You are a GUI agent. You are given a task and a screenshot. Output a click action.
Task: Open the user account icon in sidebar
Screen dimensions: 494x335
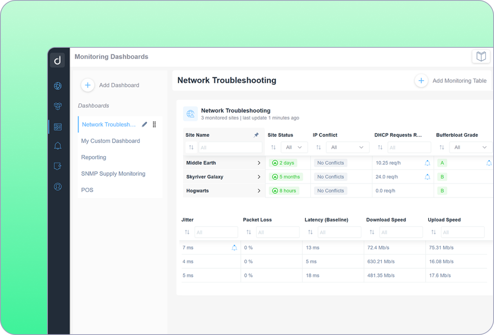[58, 187]
